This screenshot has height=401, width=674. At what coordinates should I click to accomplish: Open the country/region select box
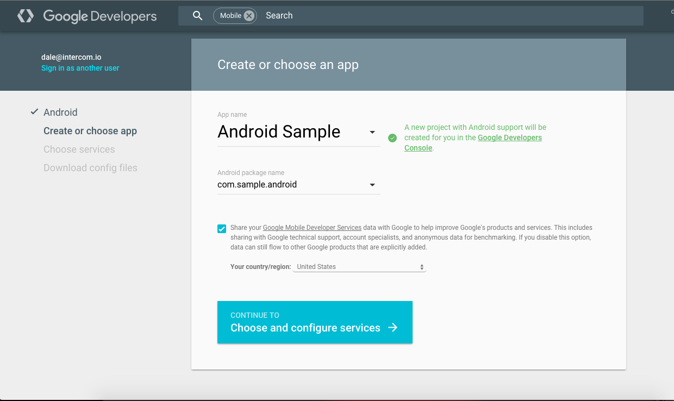pyautogui.click(x=360, y=267)
